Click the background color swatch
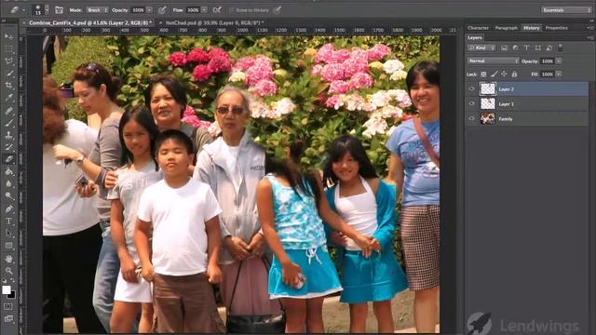596x335 pixels. [12, 295]
